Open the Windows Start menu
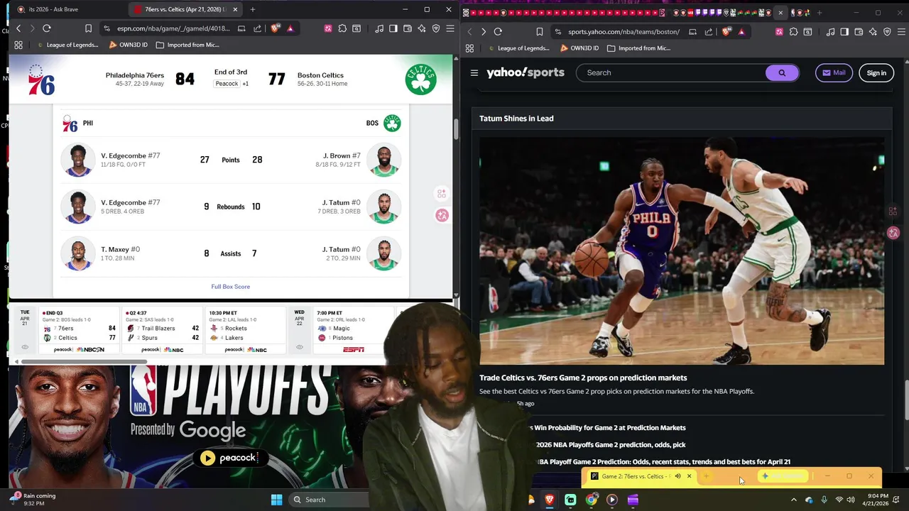This screenshot has width=909, height=511. point(276,500)
